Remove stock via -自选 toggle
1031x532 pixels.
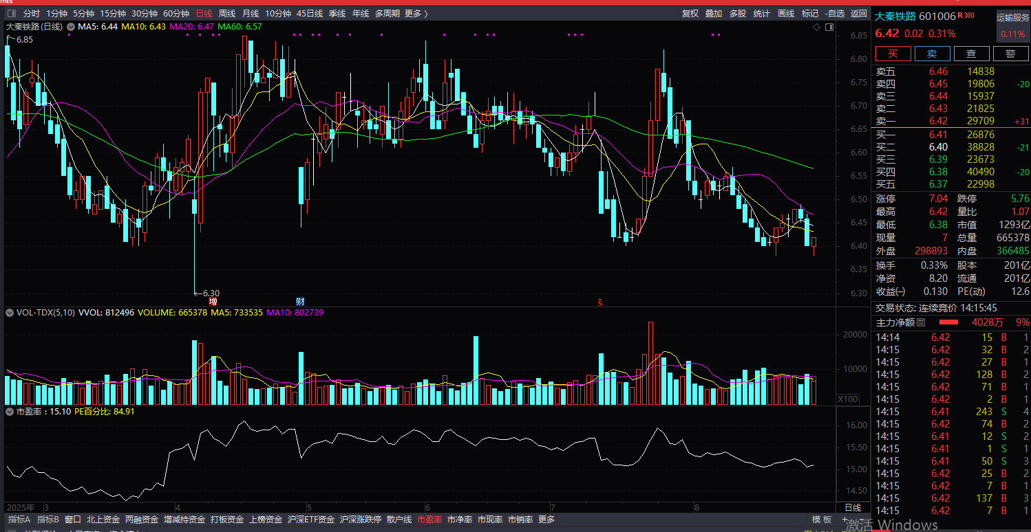point(835,14)
